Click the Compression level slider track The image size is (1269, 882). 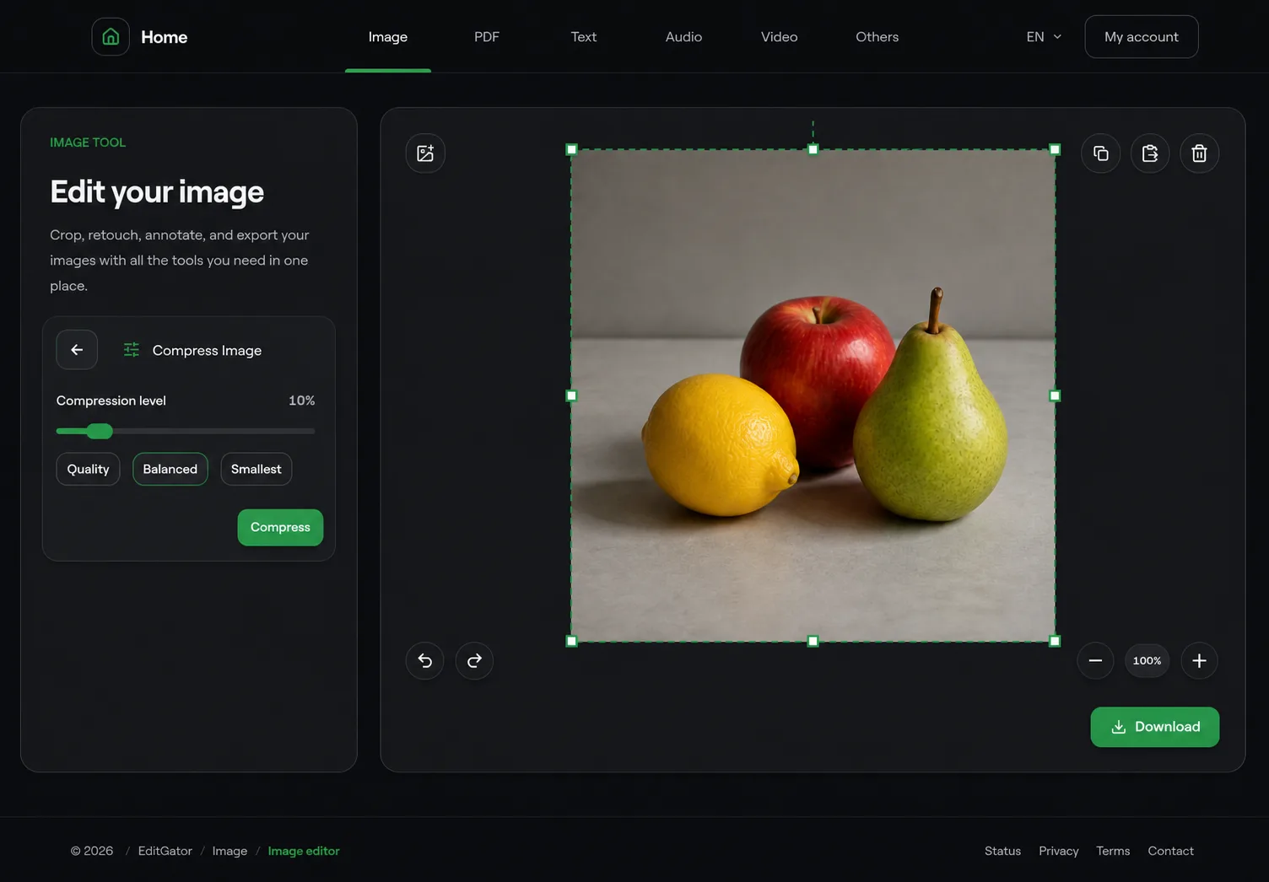tap(186, 432)
